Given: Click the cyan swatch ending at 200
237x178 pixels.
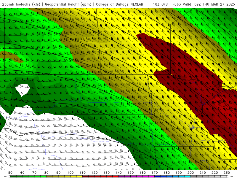Looking at the screenshot, I should click(x=188, y=177).
